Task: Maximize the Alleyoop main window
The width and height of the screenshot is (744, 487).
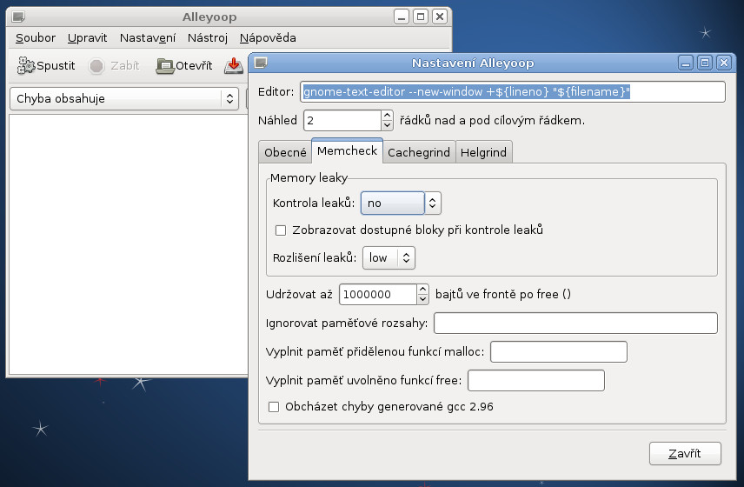Action: pyautogui.click(x=421, y=17)
